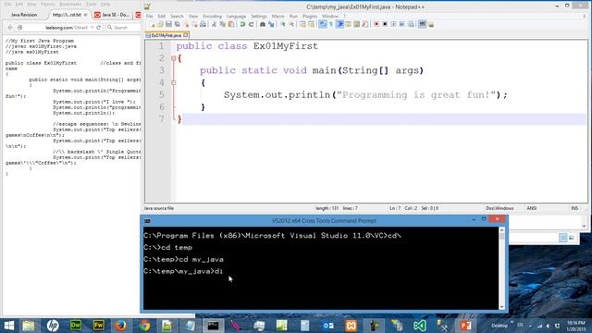Image resolution: width=592 pixels, height=333 pixels.
Task: Open the Document Map toolbar icon
Action: click(x=356, y=24)
